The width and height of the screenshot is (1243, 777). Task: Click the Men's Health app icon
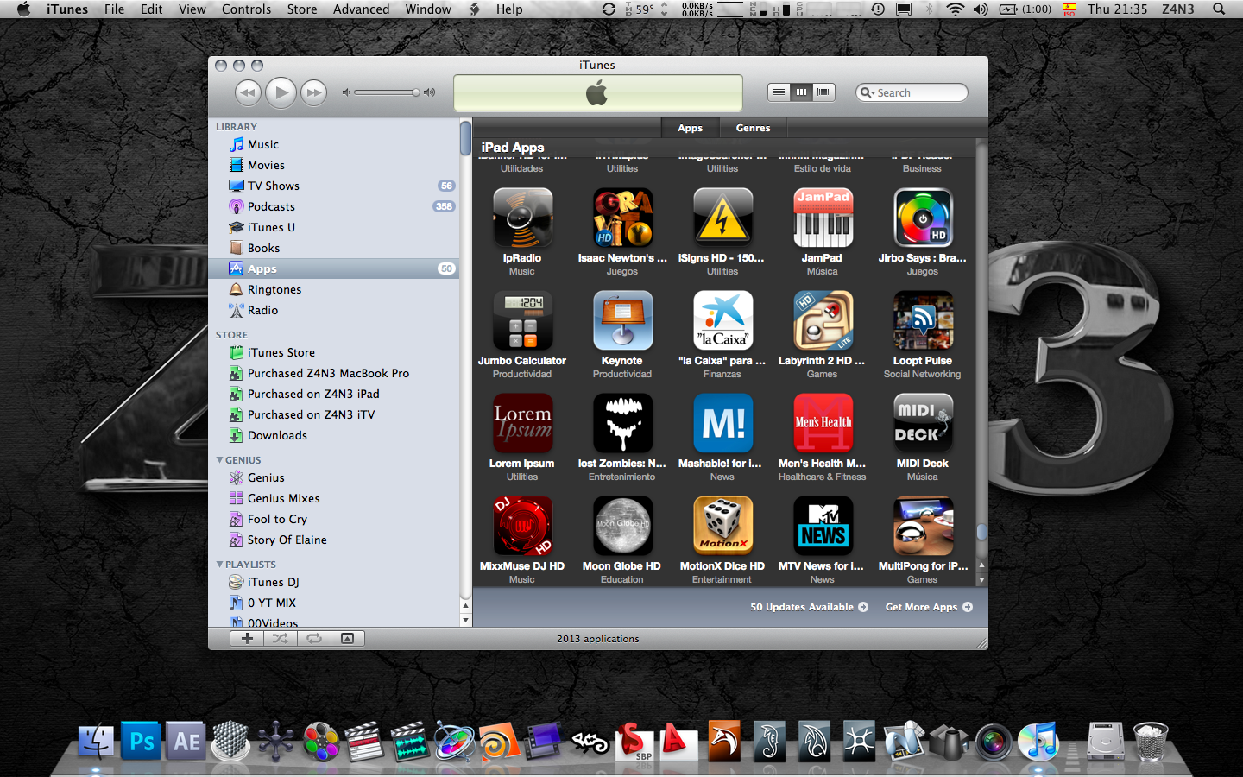[x=823, y=423]
